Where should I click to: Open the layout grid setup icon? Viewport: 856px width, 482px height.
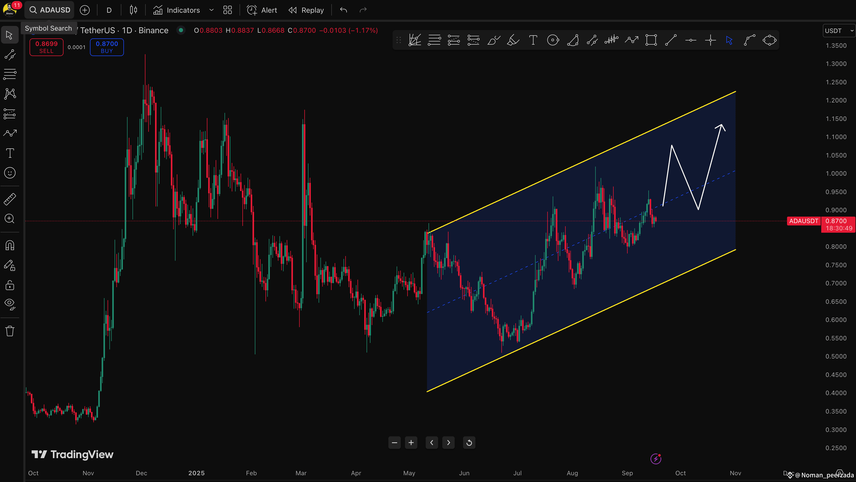(x=228, y=10)
